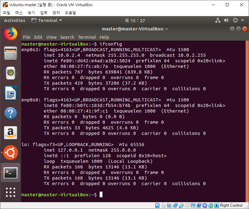Open the Amazon launcher in dock

[11, 133]
